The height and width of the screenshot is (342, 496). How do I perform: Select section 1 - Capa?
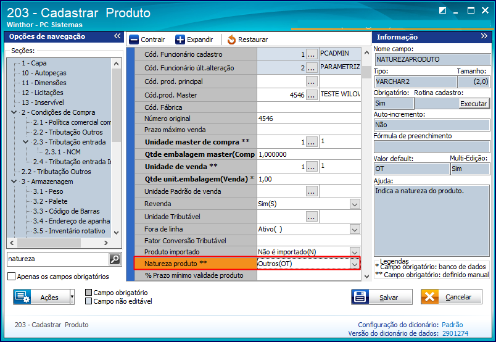pos(34,63)
